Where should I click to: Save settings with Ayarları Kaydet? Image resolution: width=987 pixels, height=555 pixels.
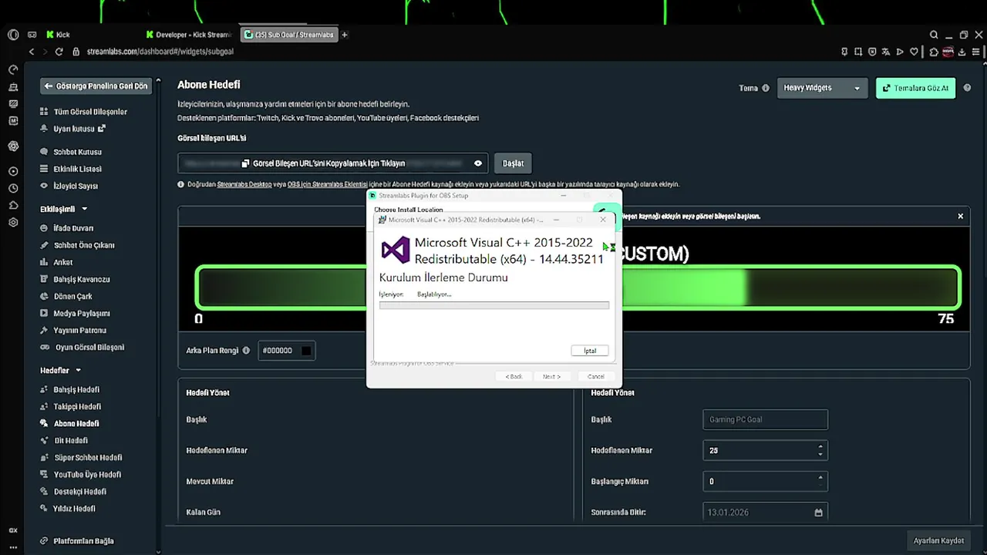(x=938, y=540)
